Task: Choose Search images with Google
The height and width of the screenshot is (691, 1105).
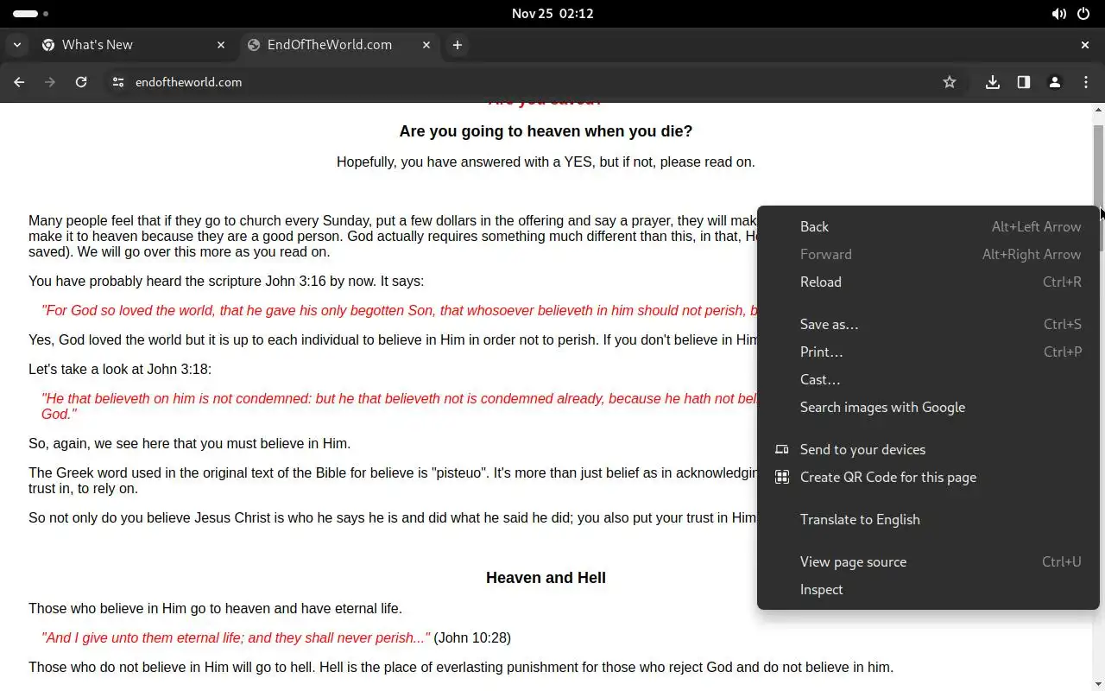Action: [928, 407]
